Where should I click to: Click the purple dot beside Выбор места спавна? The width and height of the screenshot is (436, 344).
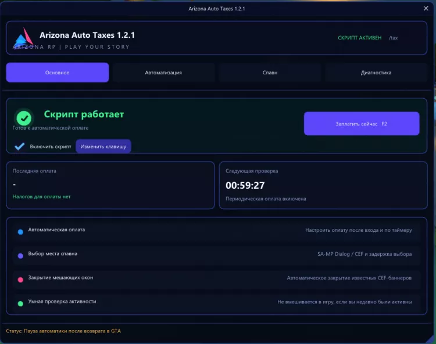tap(20, 256)
